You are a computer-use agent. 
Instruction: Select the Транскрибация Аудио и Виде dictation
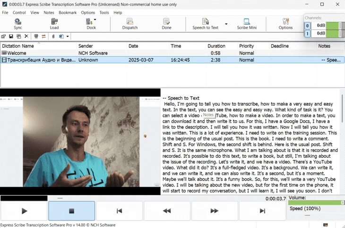tap(172, 60)
